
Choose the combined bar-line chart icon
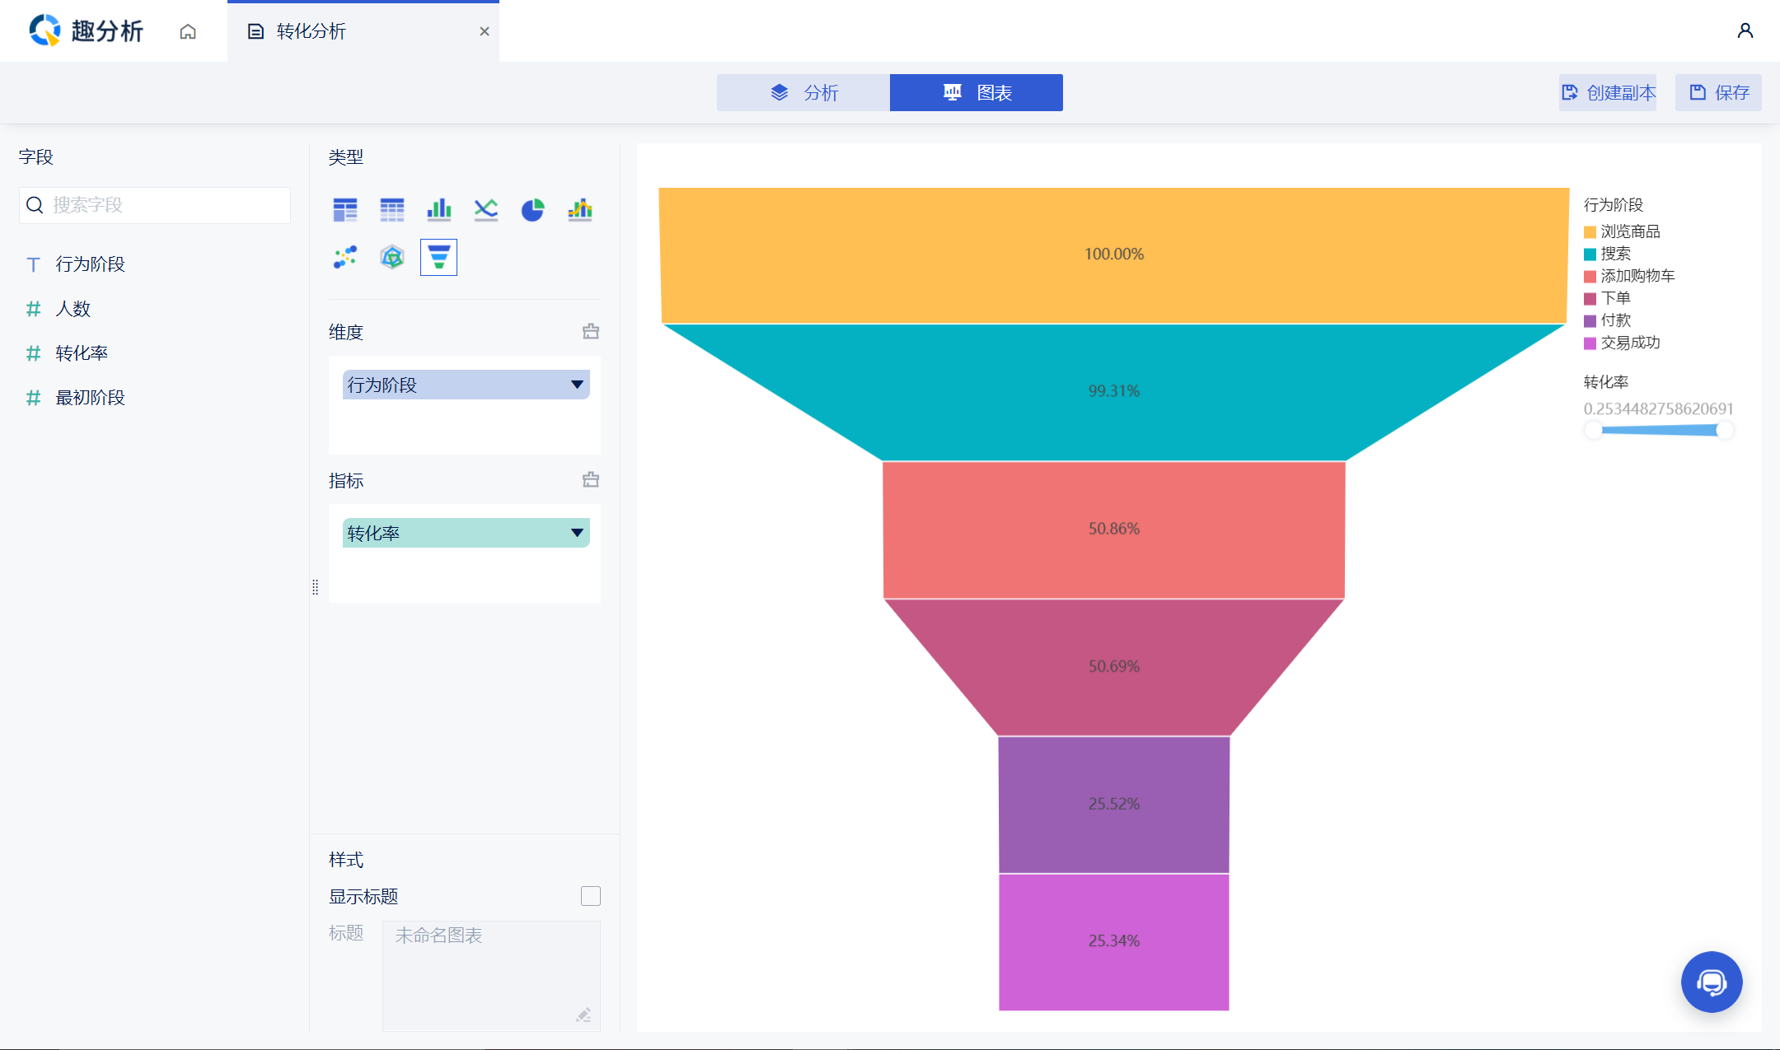[x=580, y=210]
